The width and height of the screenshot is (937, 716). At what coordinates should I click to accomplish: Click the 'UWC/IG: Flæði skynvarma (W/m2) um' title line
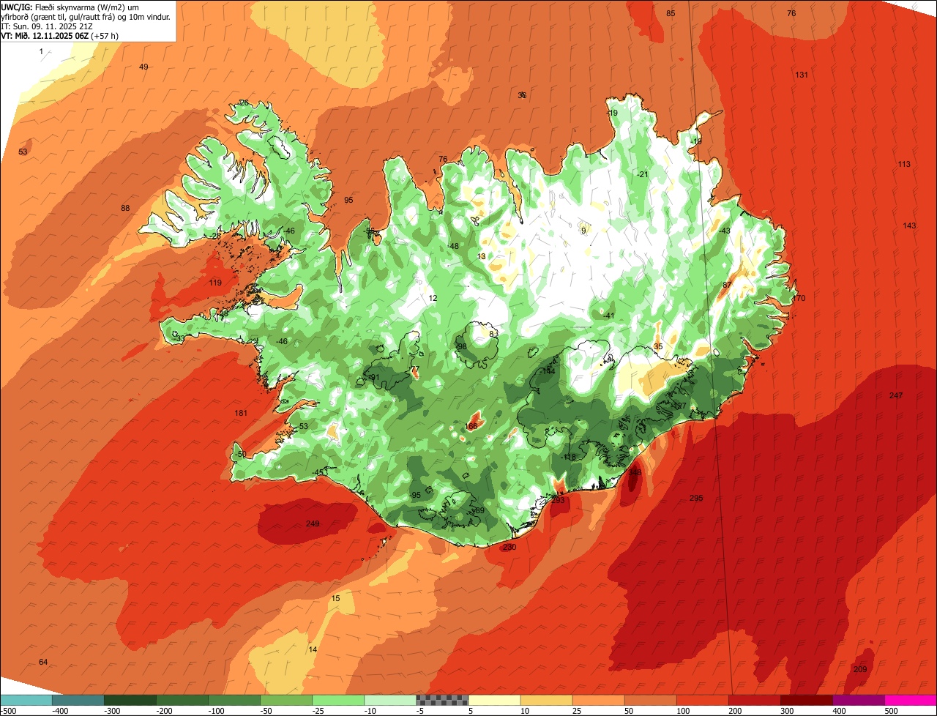click(x=70, y=7)
